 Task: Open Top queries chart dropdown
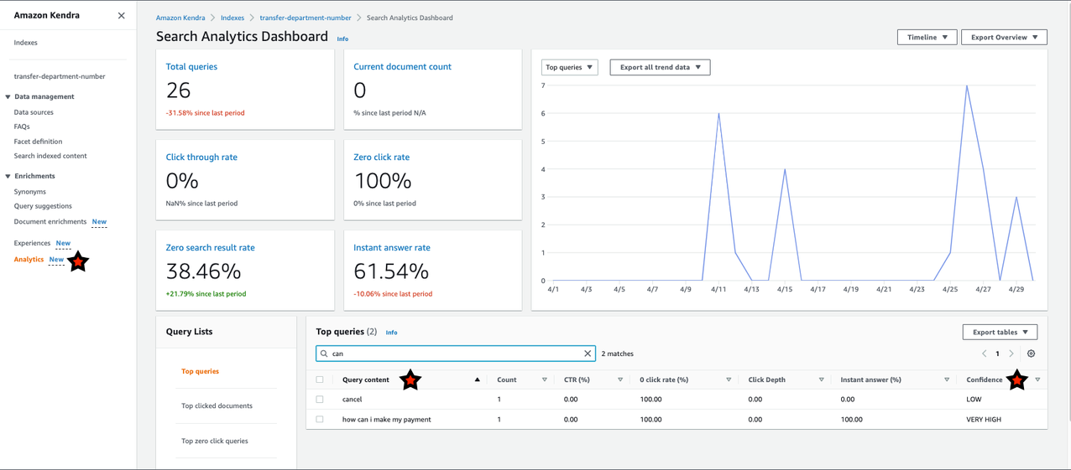569,67
